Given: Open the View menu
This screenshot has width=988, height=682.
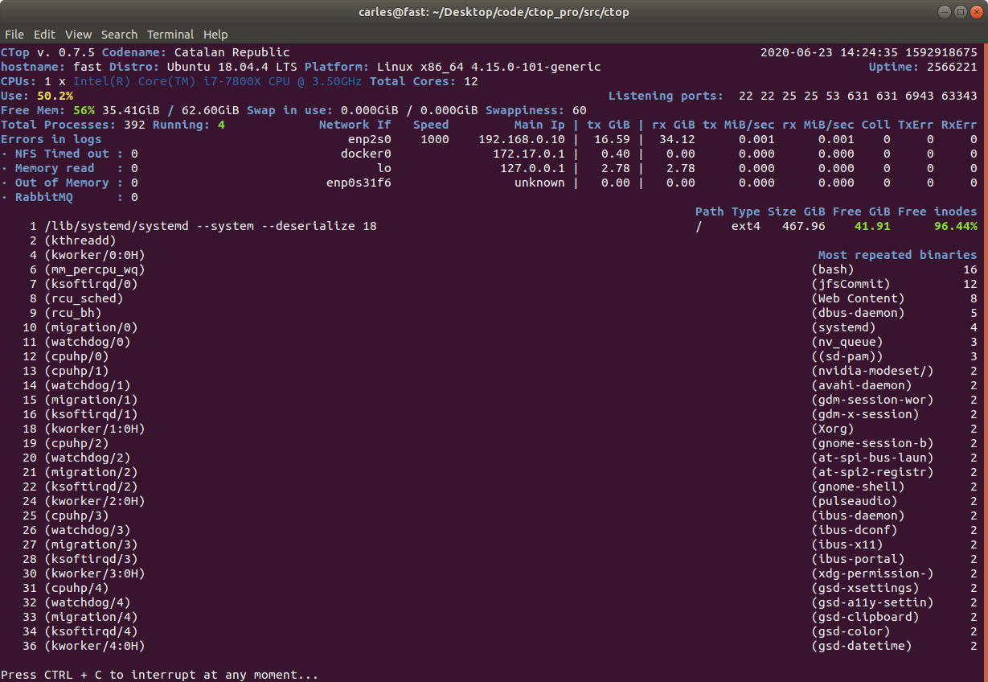Looking at the screenshot, I should (78, 35).
